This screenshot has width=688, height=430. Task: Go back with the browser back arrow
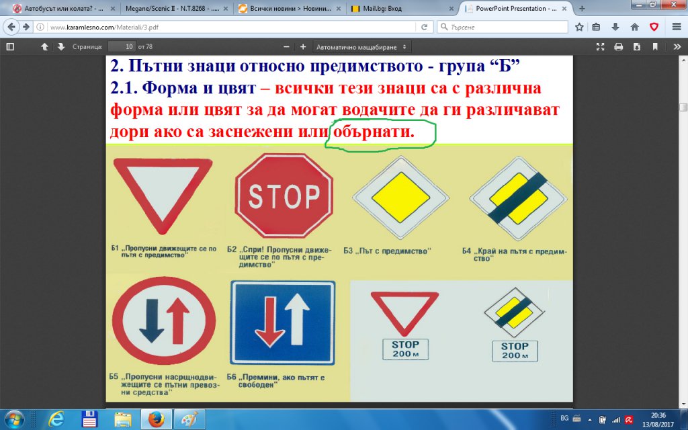click(11, 27)
